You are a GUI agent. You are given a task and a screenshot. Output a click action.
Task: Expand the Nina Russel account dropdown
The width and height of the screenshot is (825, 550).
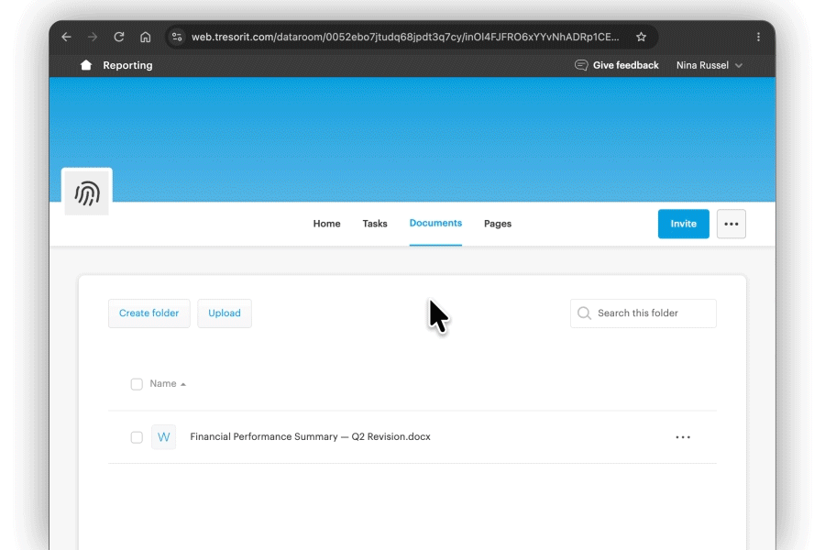709,65
